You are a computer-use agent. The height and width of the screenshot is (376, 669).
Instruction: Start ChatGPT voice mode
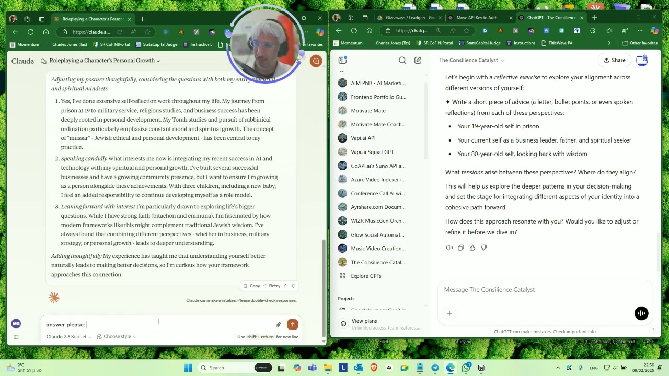tap(641, 313)
